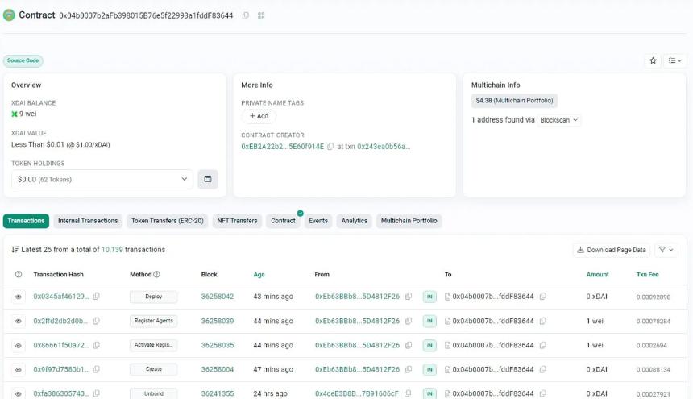The image size is (693, 399).
Task: Preview transaction 0xfa386305740 via eye icon
Action: pyautogui.click(x=18, y=393)
